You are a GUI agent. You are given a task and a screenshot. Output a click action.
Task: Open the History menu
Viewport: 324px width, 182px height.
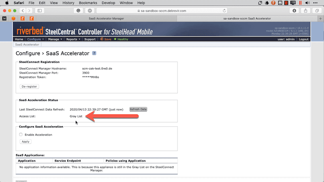tap(68, 3)
